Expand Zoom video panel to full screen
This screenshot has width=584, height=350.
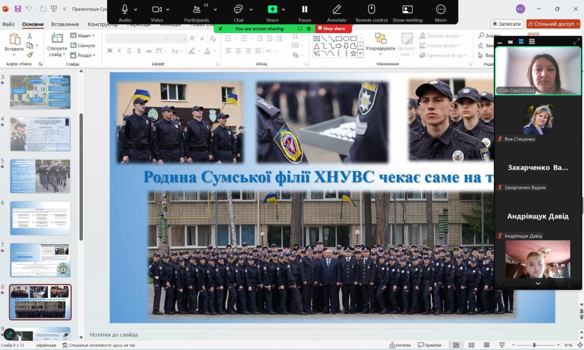[x=577, y=41]
